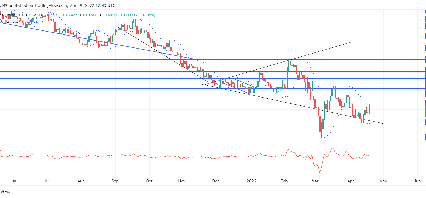Viewport: 426px width, 198px height.
Task: Click the high value "H1.02425"
Action: (x=68, y=15)
